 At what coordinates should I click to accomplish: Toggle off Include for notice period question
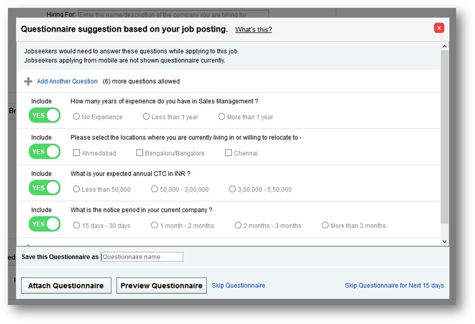coord(44,224)
